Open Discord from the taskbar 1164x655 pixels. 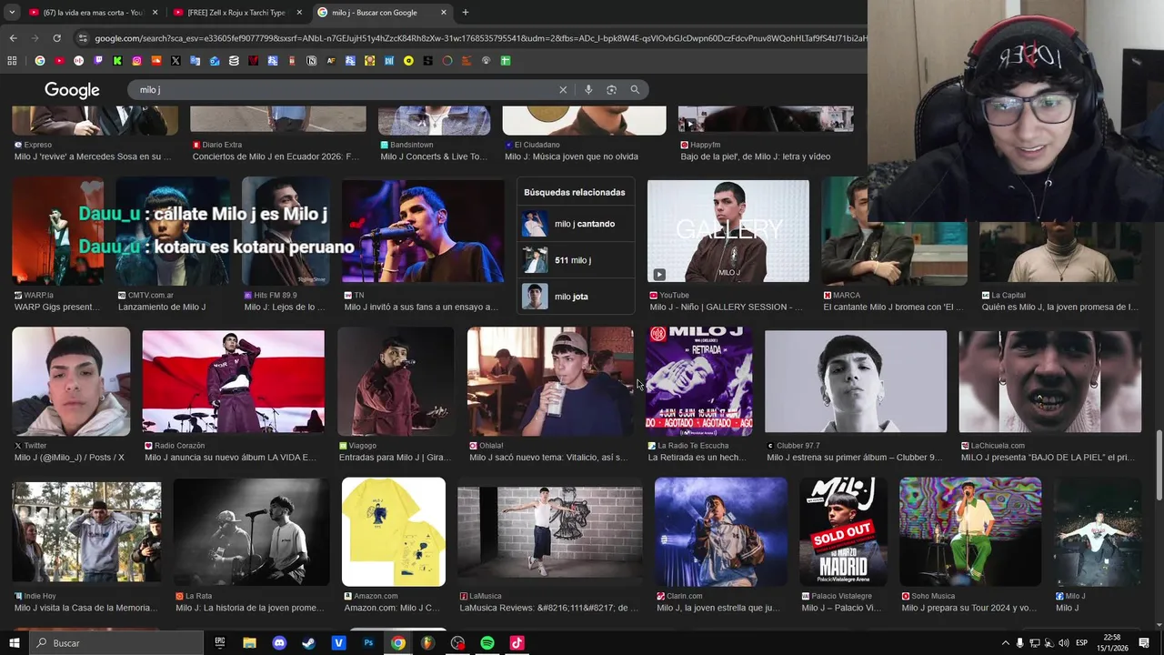279,643
